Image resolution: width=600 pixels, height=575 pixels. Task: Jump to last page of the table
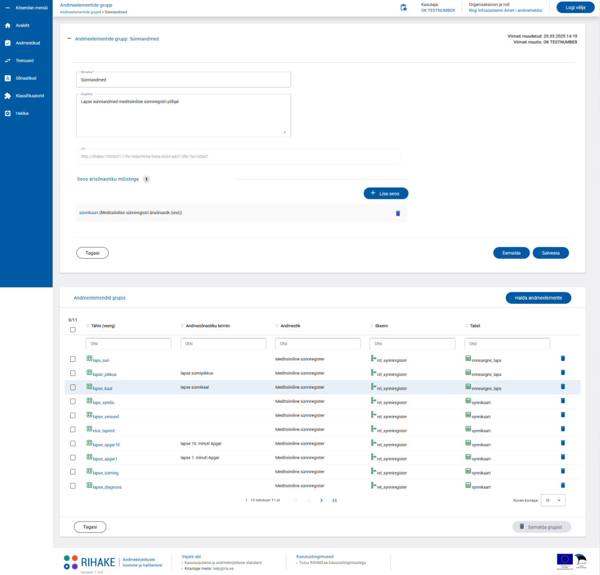pyautogui.click(x=335, y=501)
